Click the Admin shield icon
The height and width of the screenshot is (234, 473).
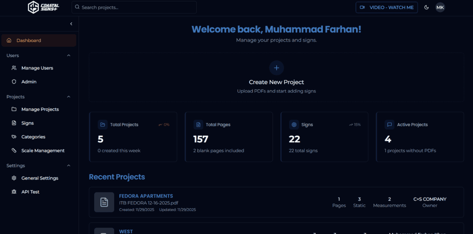click(14, 82)
